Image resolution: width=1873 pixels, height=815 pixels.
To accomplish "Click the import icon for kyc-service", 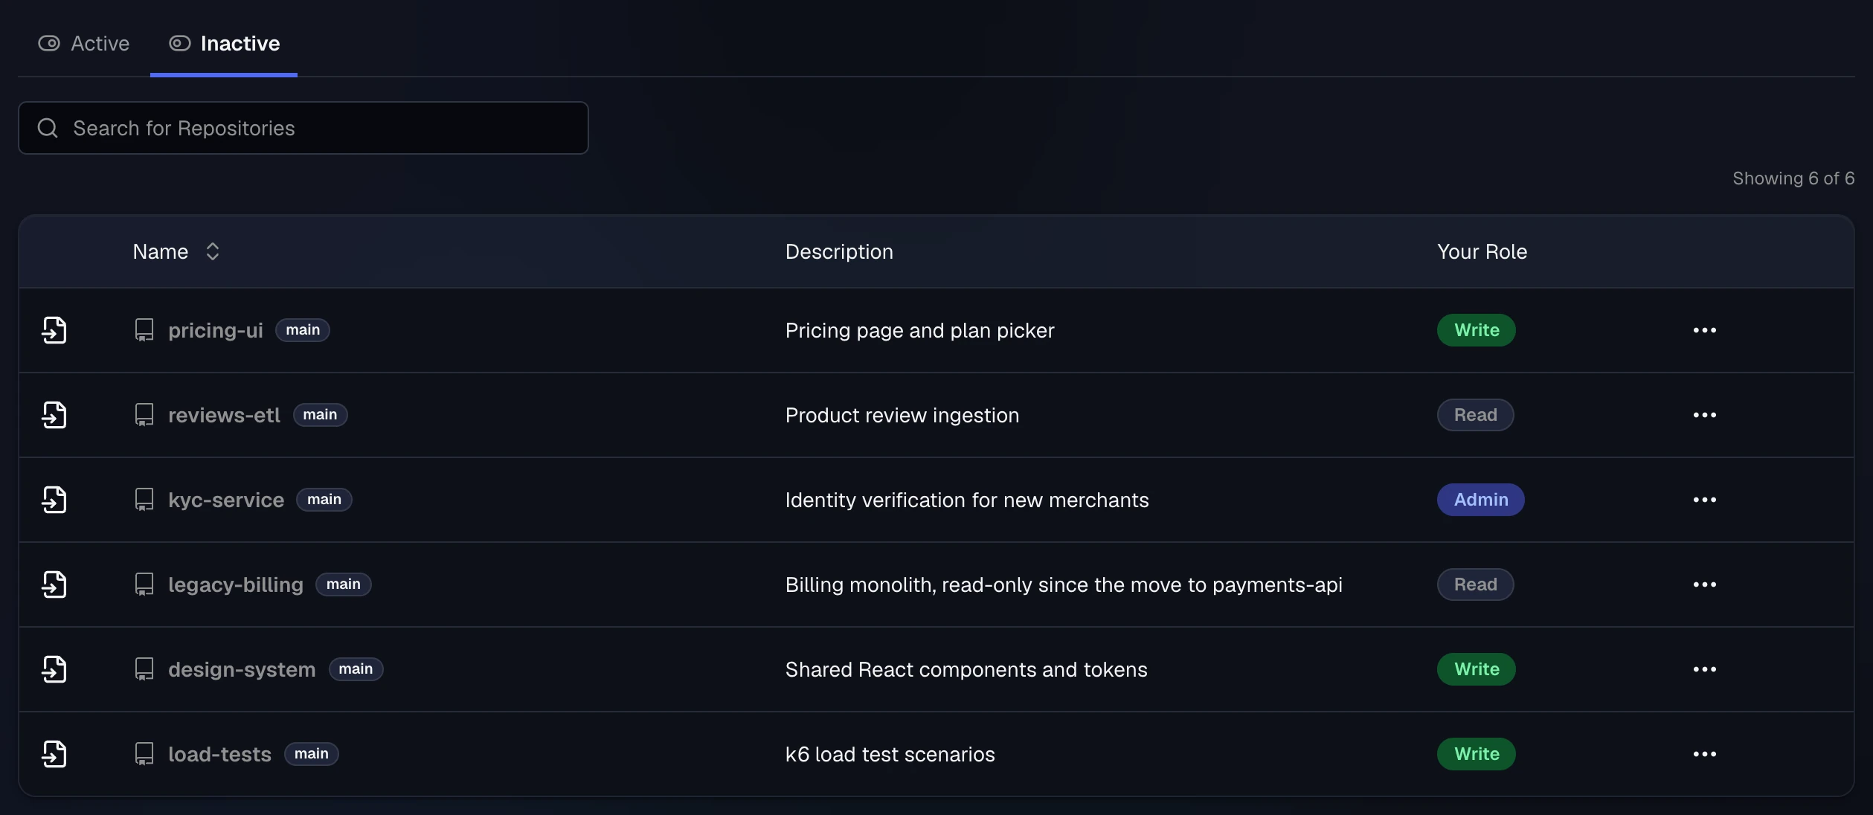I will point(54,500).
